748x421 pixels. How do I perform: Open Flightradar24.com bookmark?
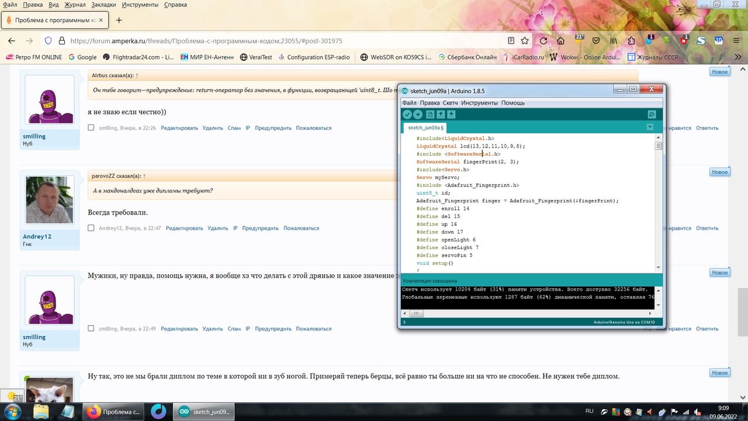click(x=138, y=57)
